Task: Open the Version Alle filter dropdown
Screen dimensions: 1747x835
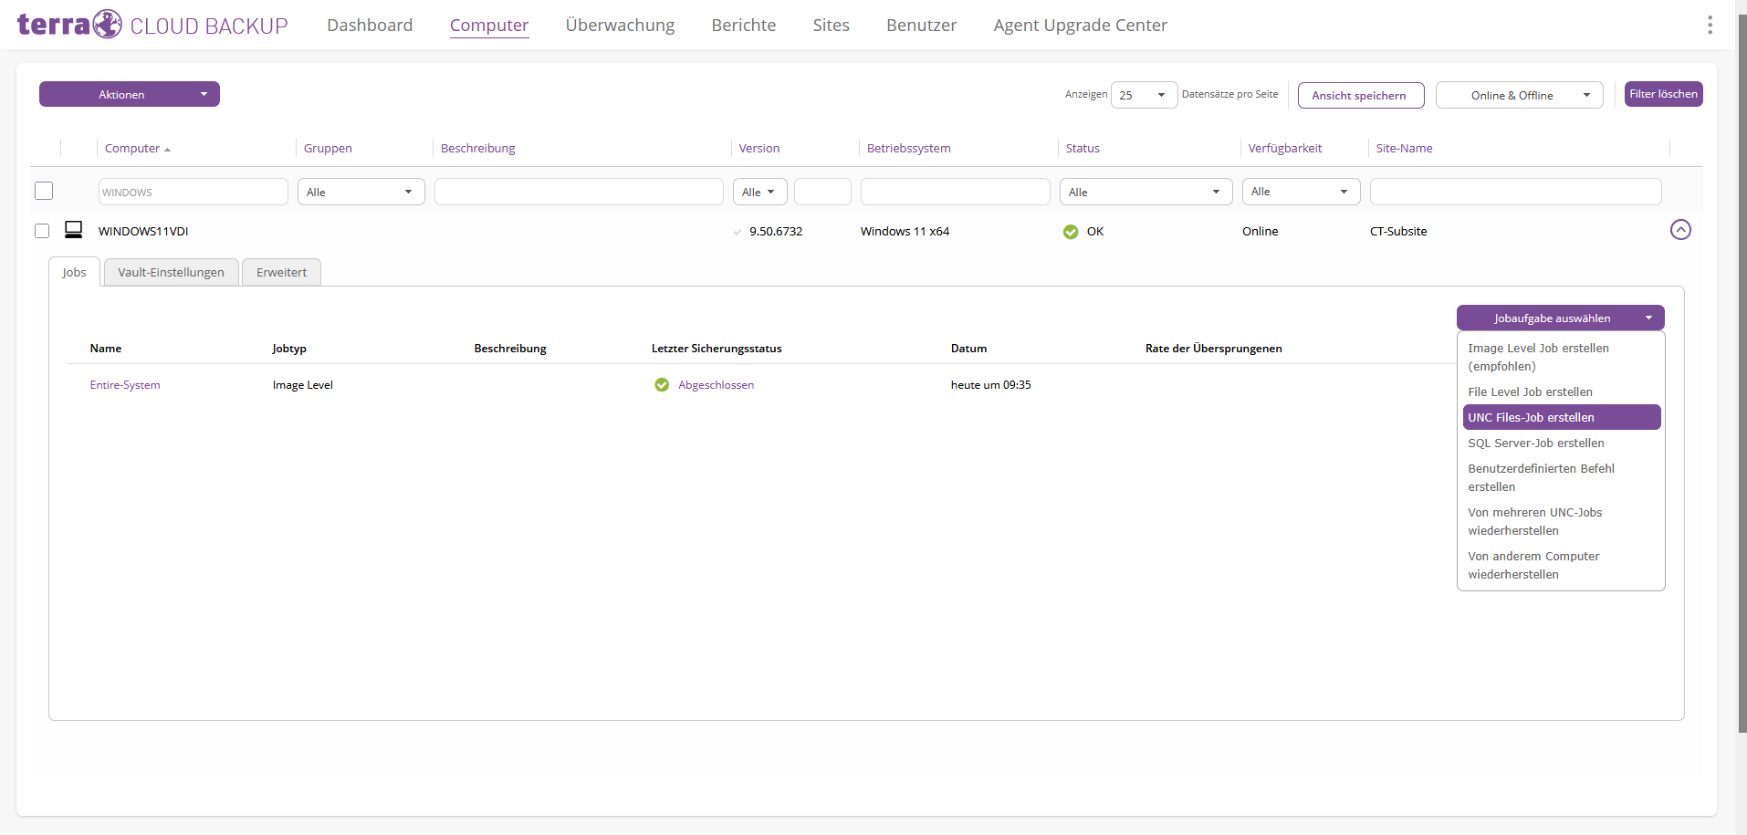Action: (x=759, y=192)
